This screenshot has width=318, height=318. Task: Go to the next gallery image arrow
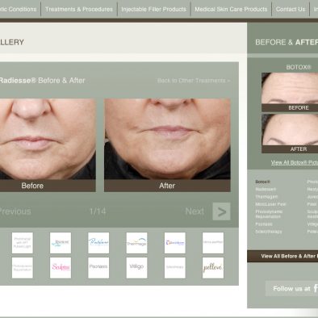[221, 211]
